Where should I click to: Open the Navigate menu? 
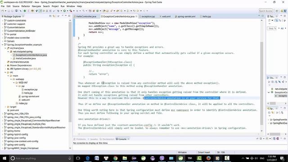pos(36,6)
